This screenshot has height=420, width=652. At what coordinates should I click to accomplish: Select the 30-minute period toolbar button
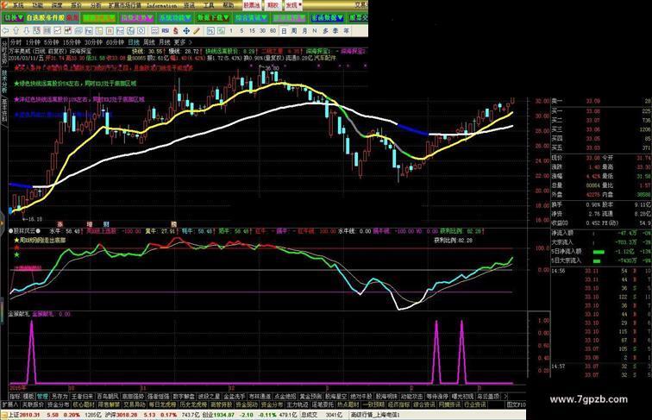262,31
